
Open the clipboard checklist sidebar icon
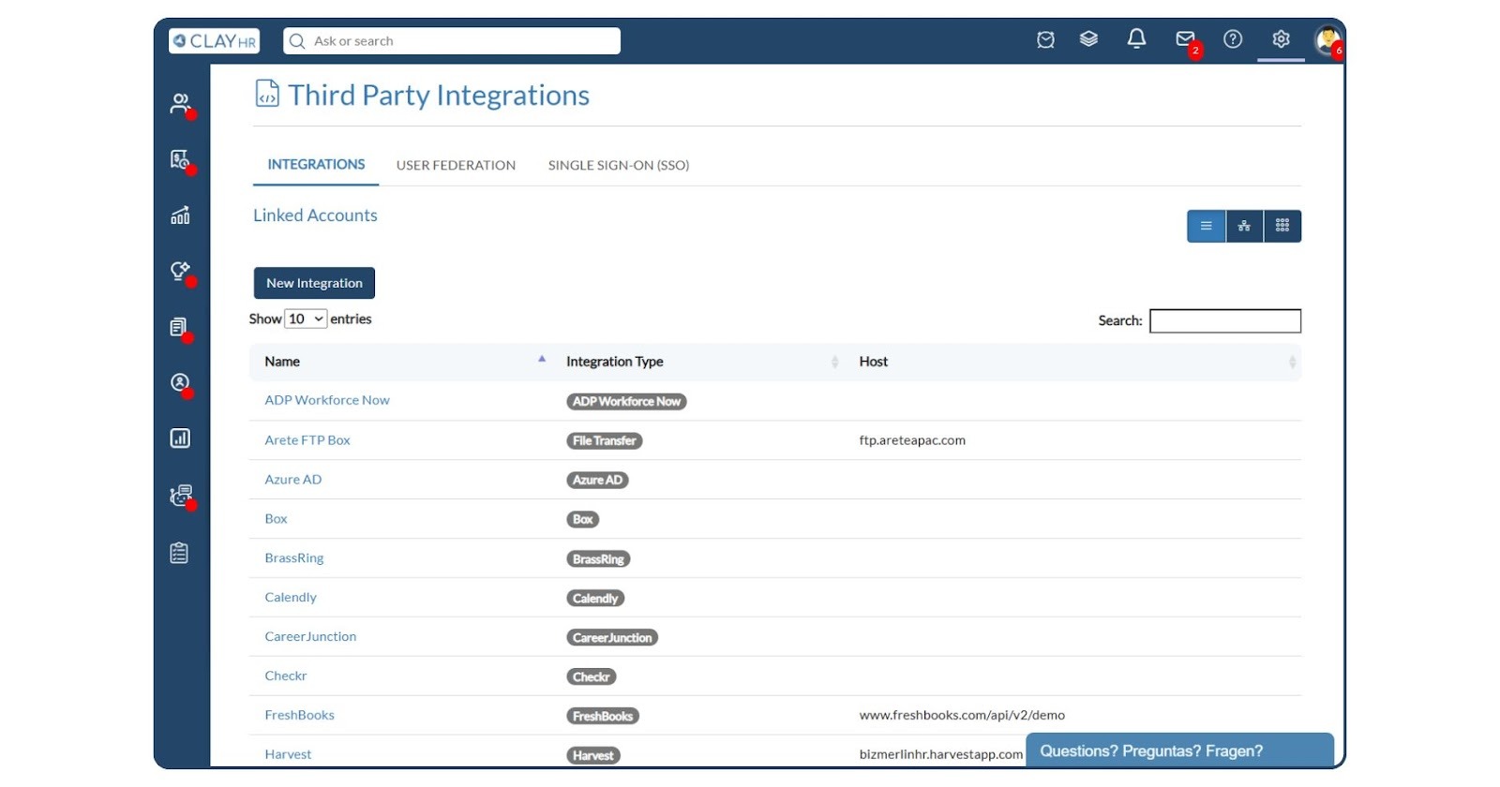tap(179, 553)
